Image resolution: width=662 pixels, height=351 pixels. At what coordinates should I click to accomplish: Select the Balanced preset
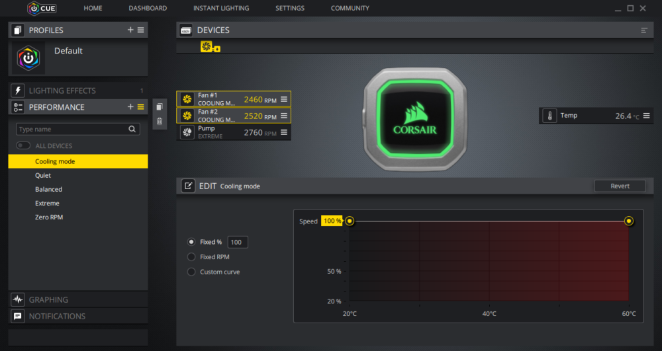tap(78, 189)
